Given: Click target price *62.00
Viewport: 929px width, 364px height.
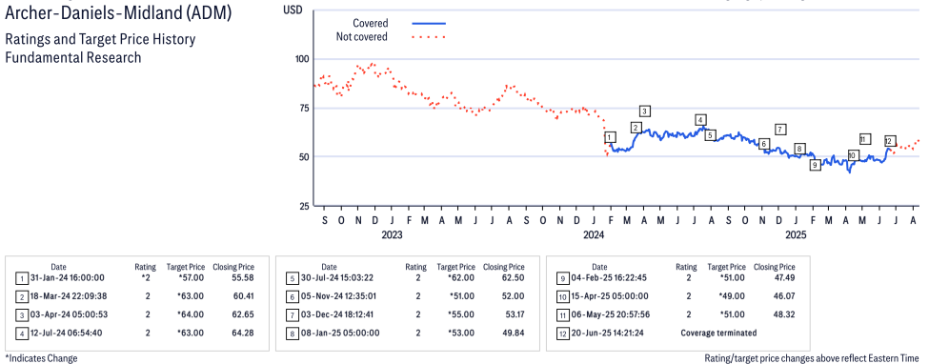Looking at the screenshot, I should coord(461,277).
